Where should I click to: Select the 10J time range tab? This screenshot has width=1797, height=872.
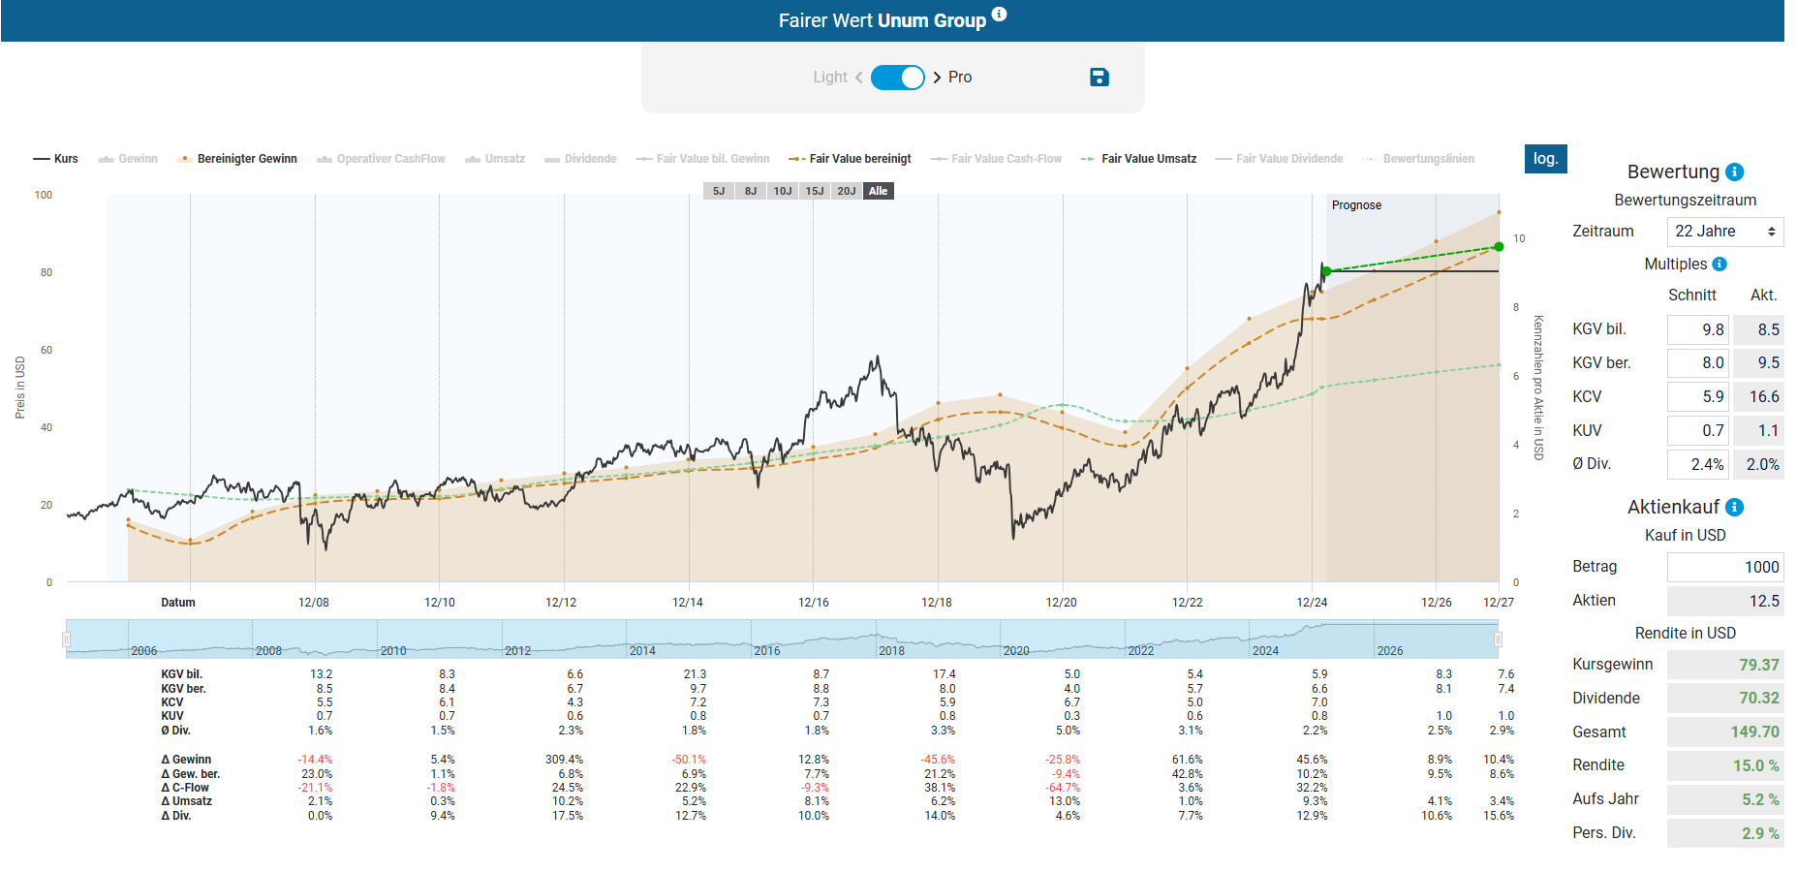783,191
